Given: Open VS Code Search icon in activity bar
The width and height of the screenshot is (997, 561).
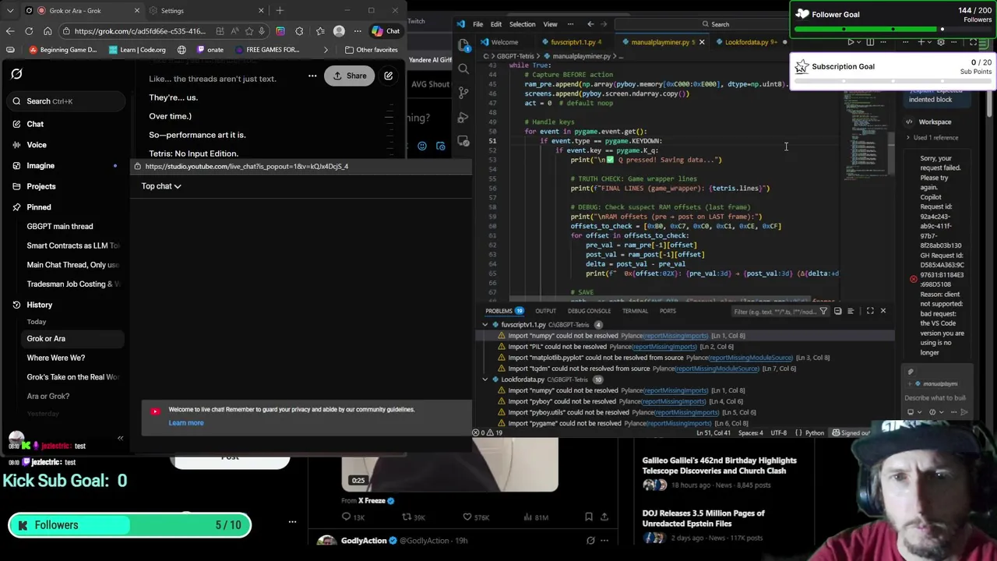Looking at the screenshot, I should click(463, 69).
